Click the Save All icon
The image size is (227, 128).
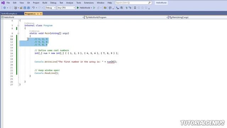[x=28, y=8]
